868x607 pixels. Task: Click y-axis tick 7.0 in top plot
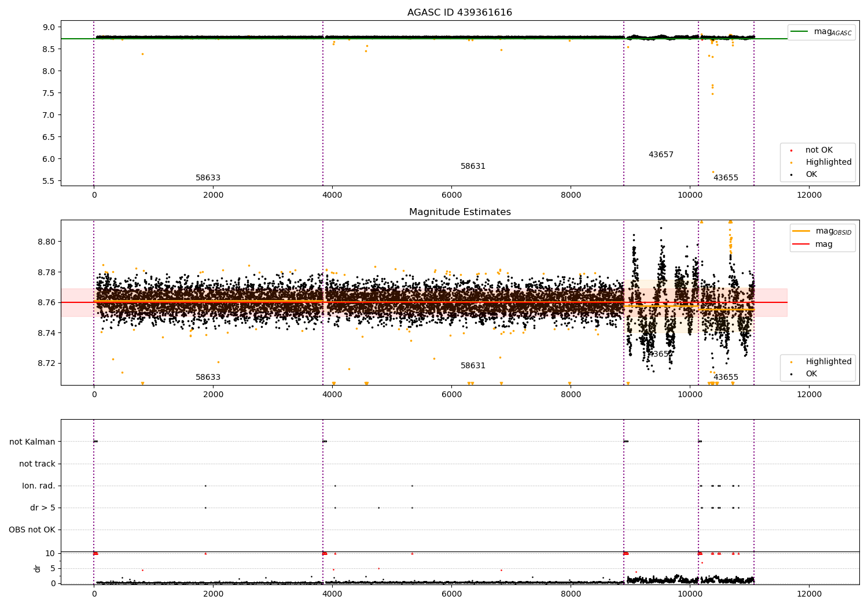[x=50, y=115]
